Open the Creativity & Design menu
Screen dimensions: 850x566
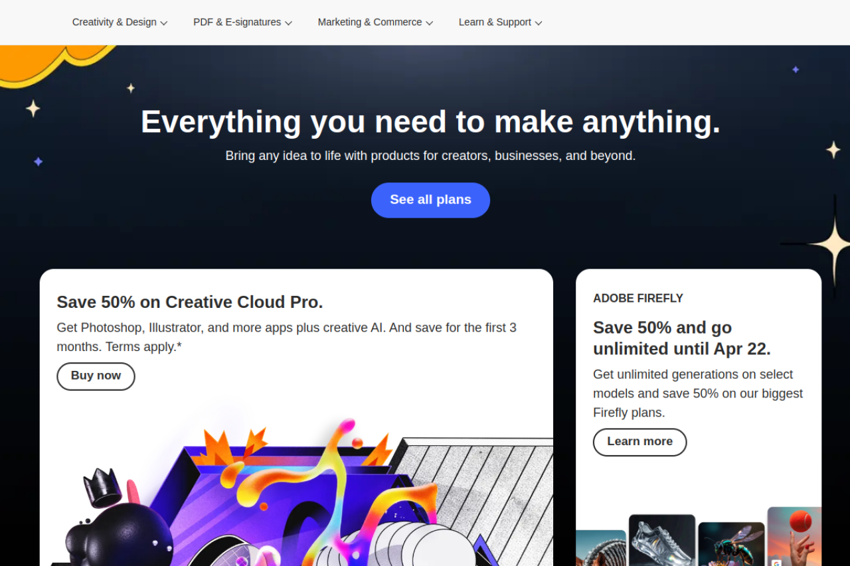coord(120,22)
